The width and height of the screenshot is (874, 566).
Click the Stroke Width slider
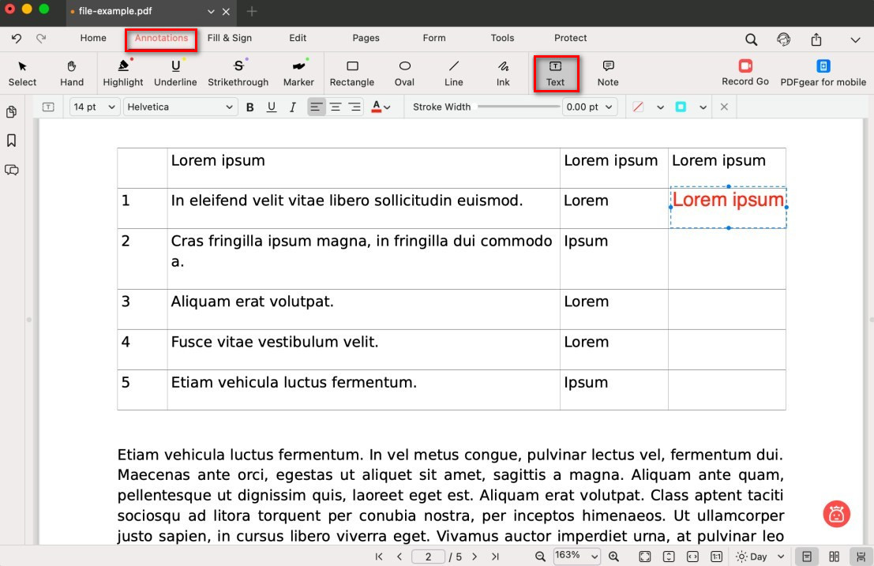(x=518, y=107)
